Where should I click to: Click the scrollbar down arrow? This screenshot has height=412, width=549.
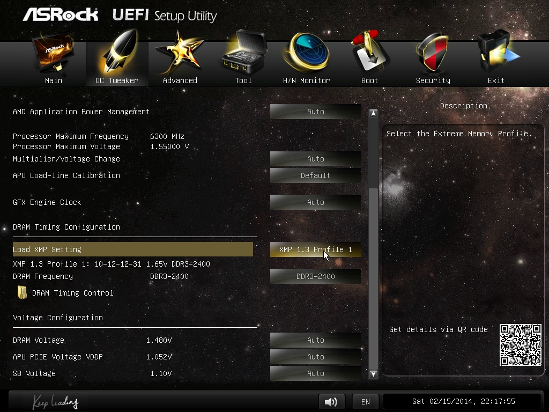373,374
